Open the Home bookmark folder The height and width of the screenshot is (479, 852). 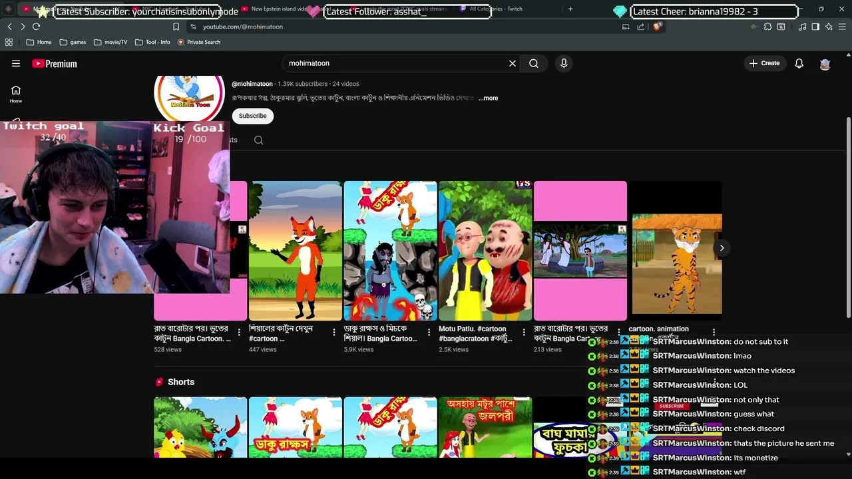click(39, 42)
